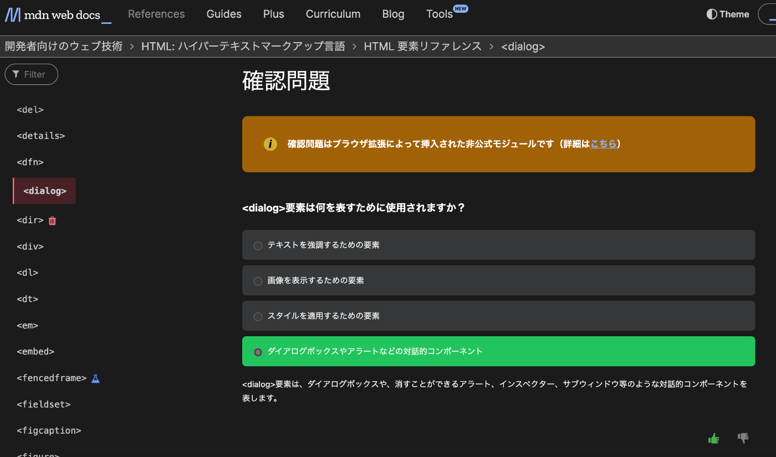The width and height of the screenshot is (776, 457).
Task: Open the Blog menu item
Action: pyautogui.click(x=393, y=14)
